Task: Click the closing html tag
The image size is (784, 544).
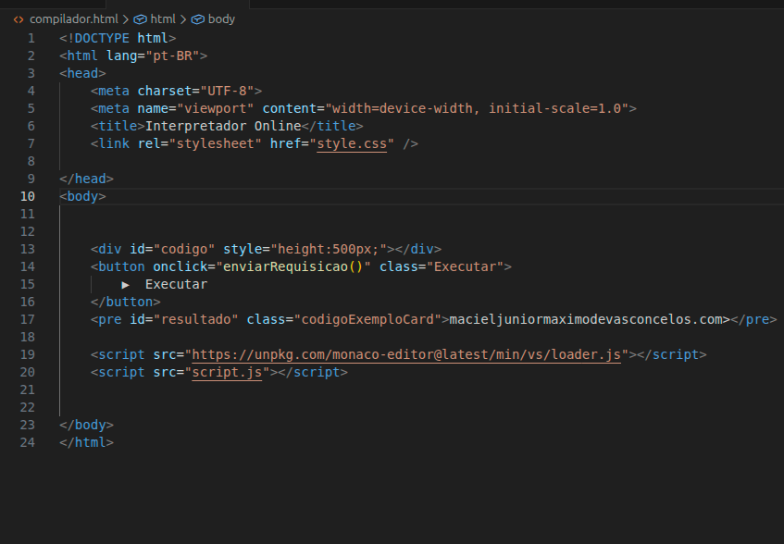Action: point(86,442)
